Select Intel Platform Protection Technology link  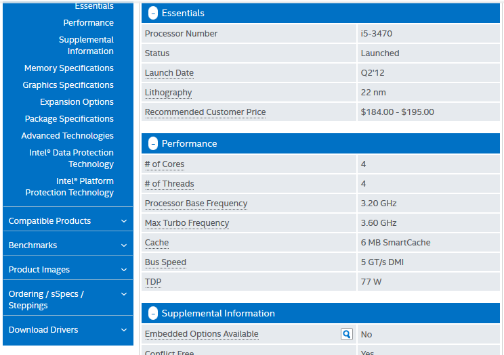coord(69,187)
